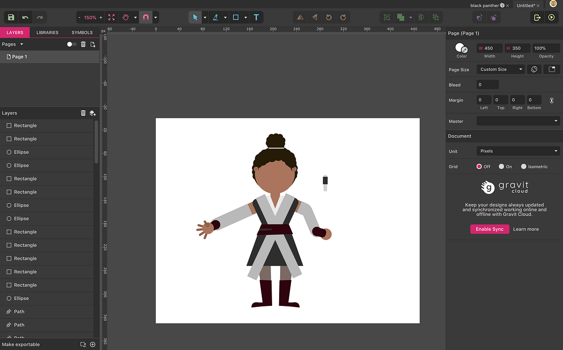The image size is (563, 350).
Task: Activate the Hand pan tool
Action: 125,17
